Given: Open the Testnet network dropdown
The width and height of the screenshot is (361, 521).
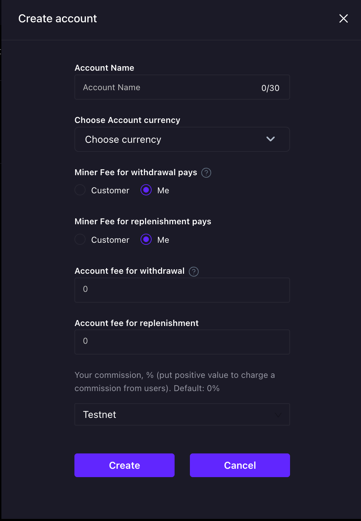Looking at the screenshot, I should click(x=174, y=414).
